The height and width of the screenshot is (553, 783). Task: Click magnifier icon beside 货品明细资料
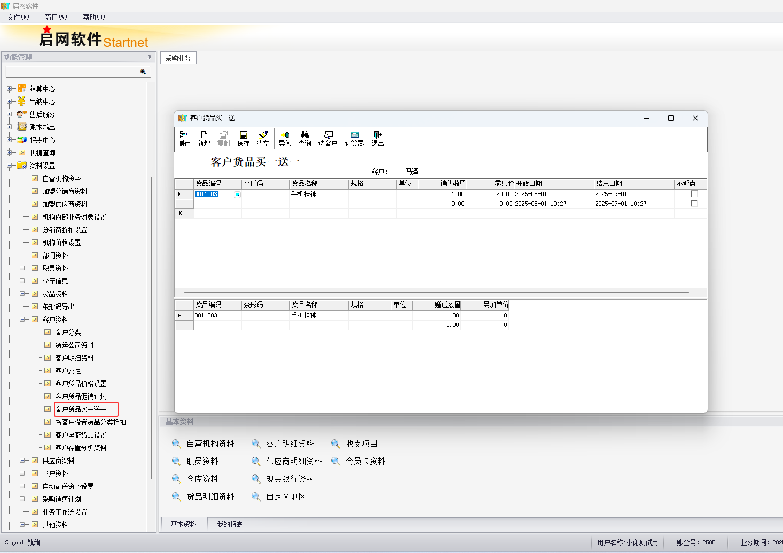click(x=176, y=496)
